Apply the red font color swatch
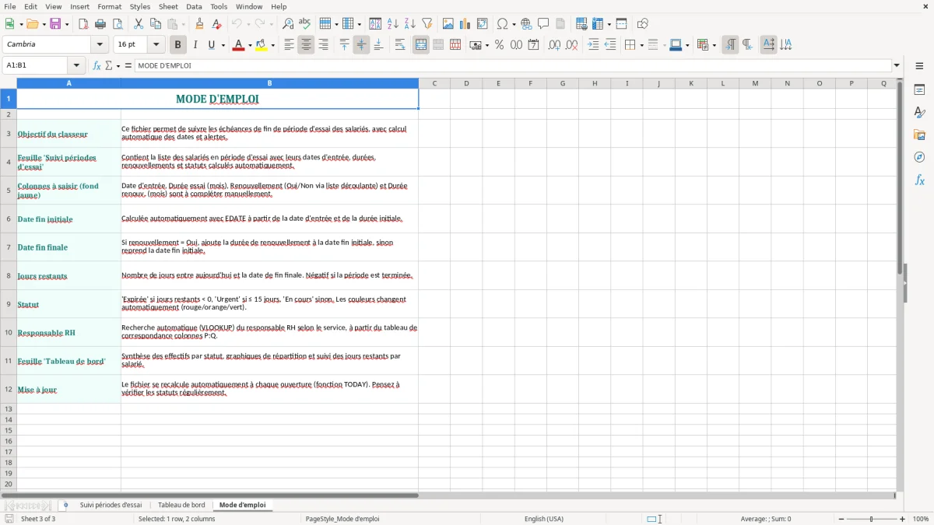The height and width of the screenshot is (525, 934). pyautogui.click(x=238, y=45)
